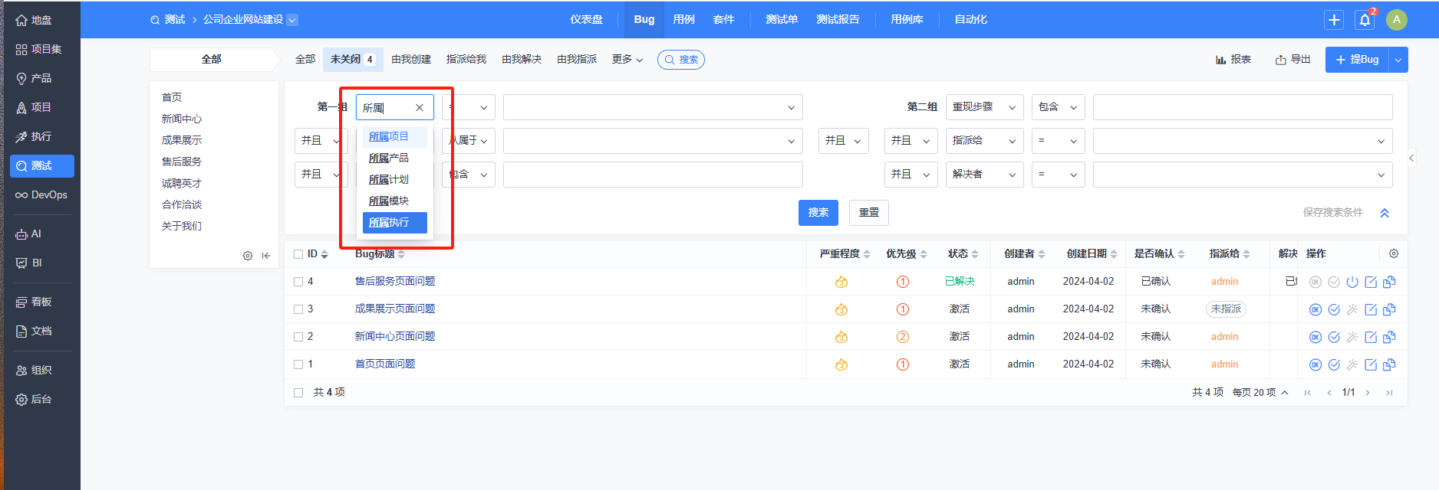Open the 报表 report view
The width and height of the screenshot is (1439, 490).
click(x=1233, y=60)
